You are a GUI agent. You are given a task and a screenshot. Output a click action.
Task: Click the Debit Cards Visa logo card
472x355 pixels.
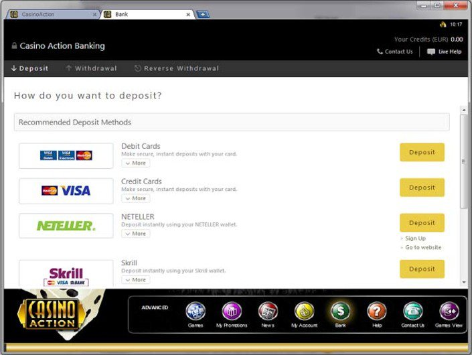pos(66,155)
